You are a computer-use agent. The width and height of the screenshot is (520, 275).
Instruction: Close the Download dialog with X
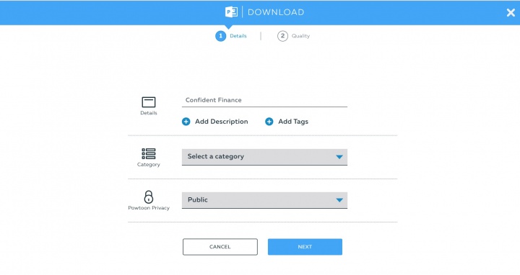click(x=511, y=12)
